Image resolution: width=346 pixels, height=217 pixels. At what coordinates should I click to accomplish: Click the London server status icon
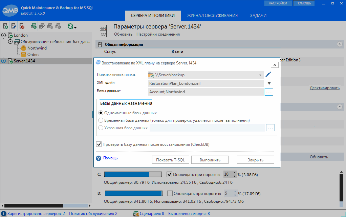tap(10, 35)
